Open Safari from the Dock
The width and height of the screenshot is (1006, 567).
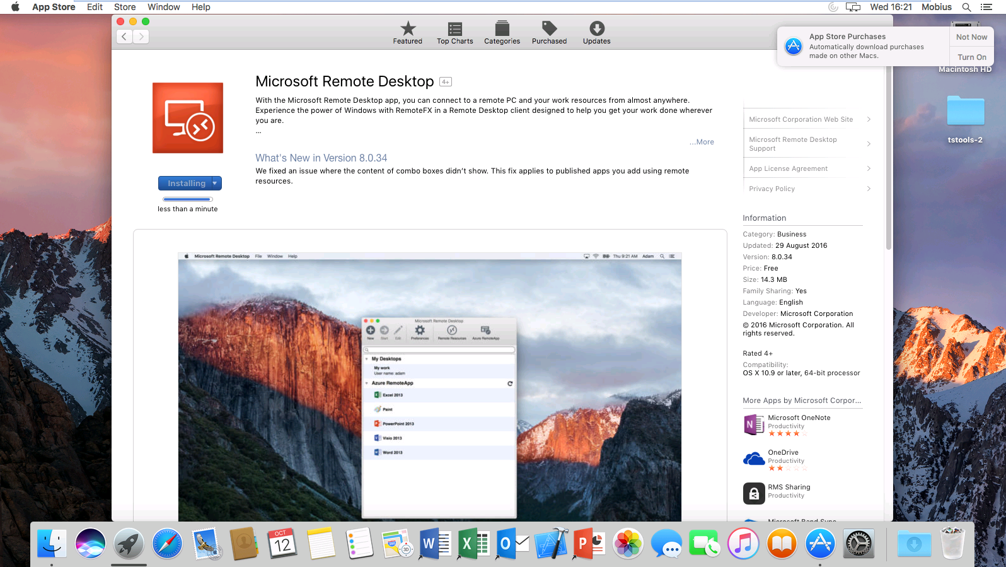[167, 543]
